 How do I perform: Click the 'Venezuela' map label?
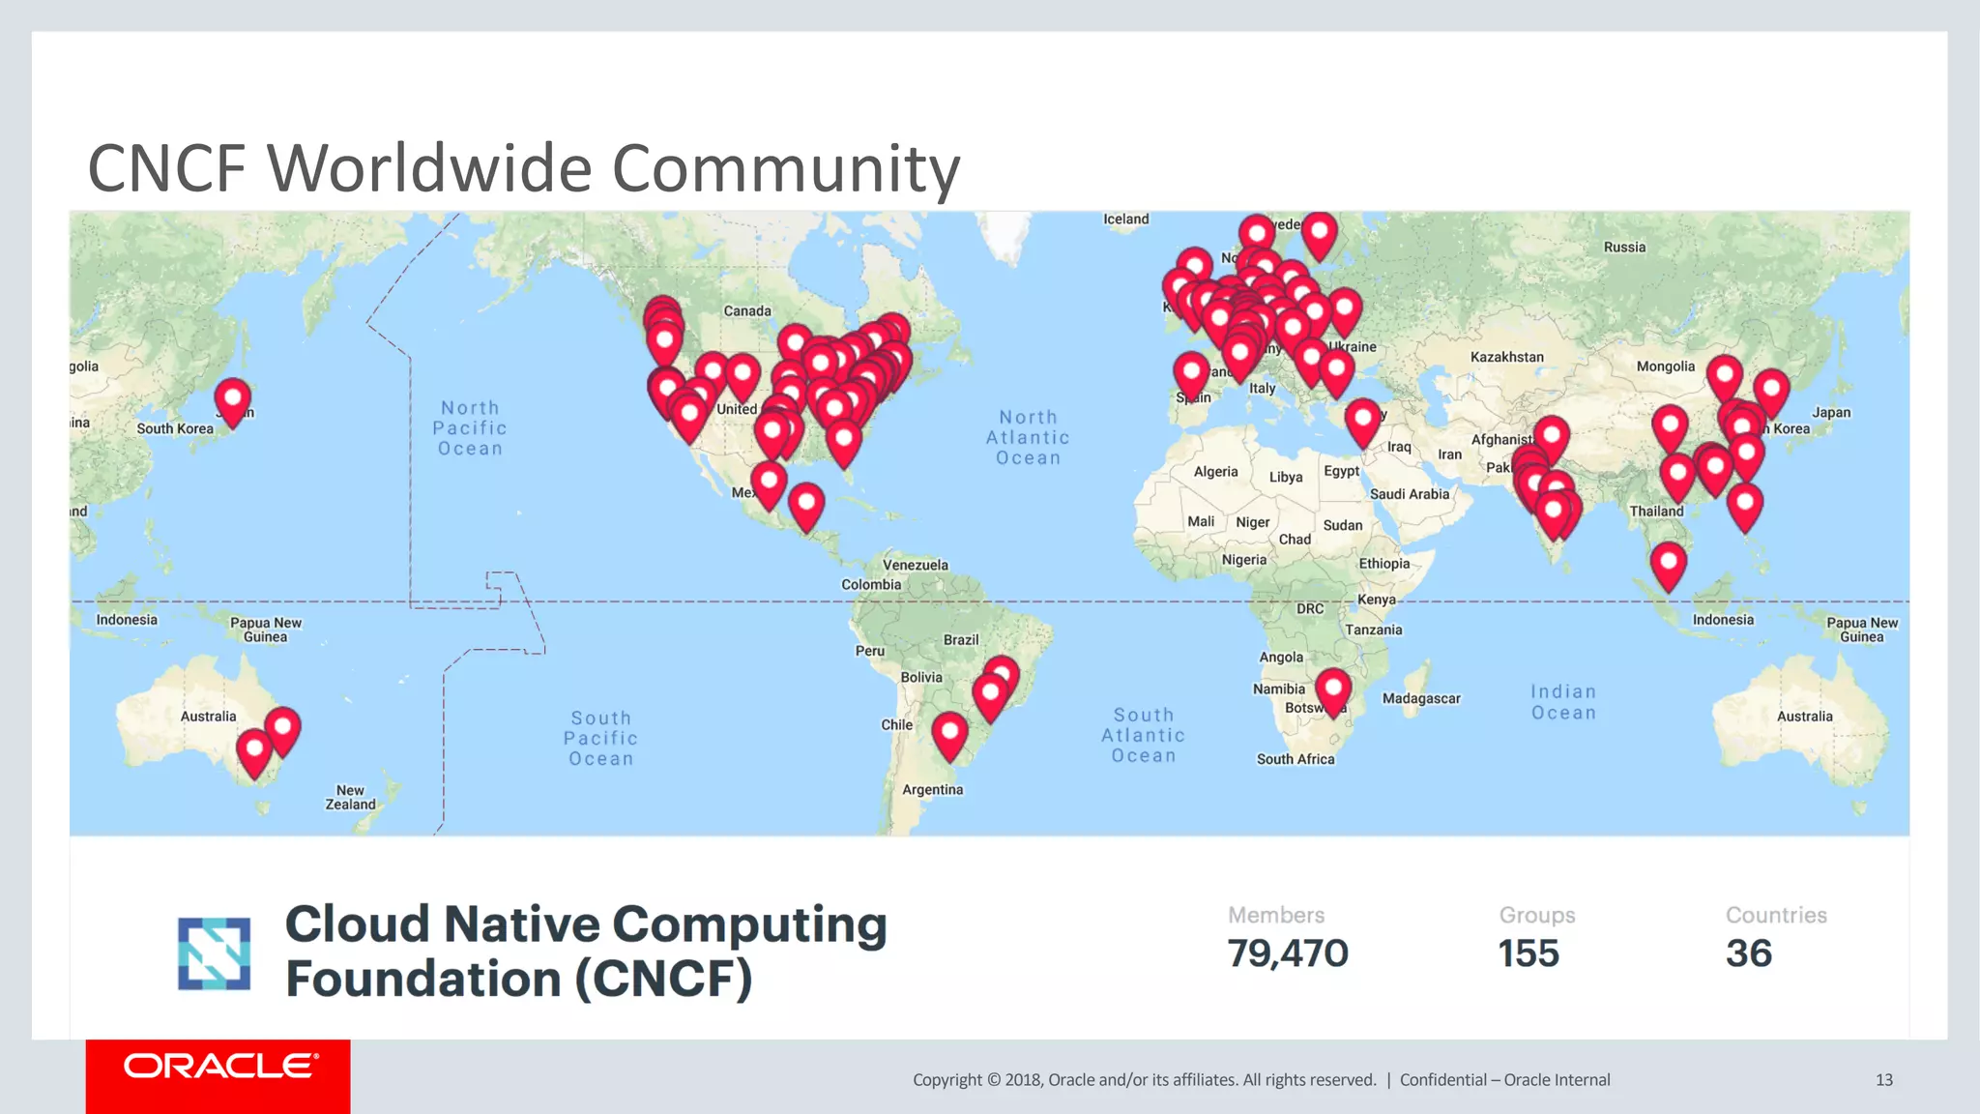(916, 565)
